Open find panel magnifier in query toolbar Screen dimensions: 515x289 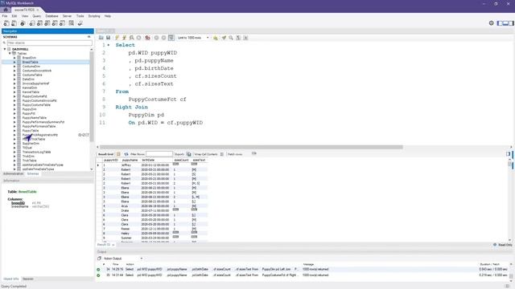click(x=231, y=38)
